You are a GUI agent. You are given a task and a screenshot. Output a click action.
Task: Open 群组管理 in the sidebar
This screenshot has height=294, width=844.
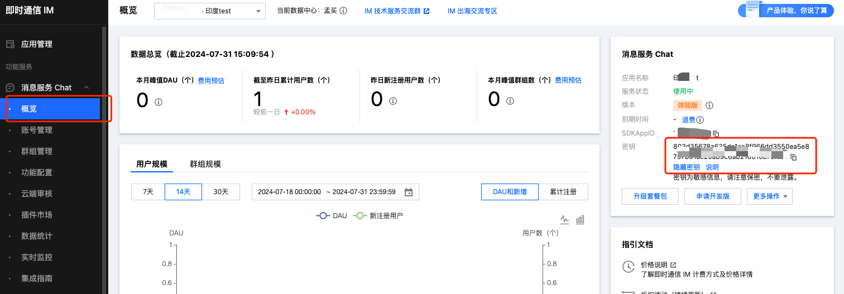pyautogui.click(x=37, y=151)
